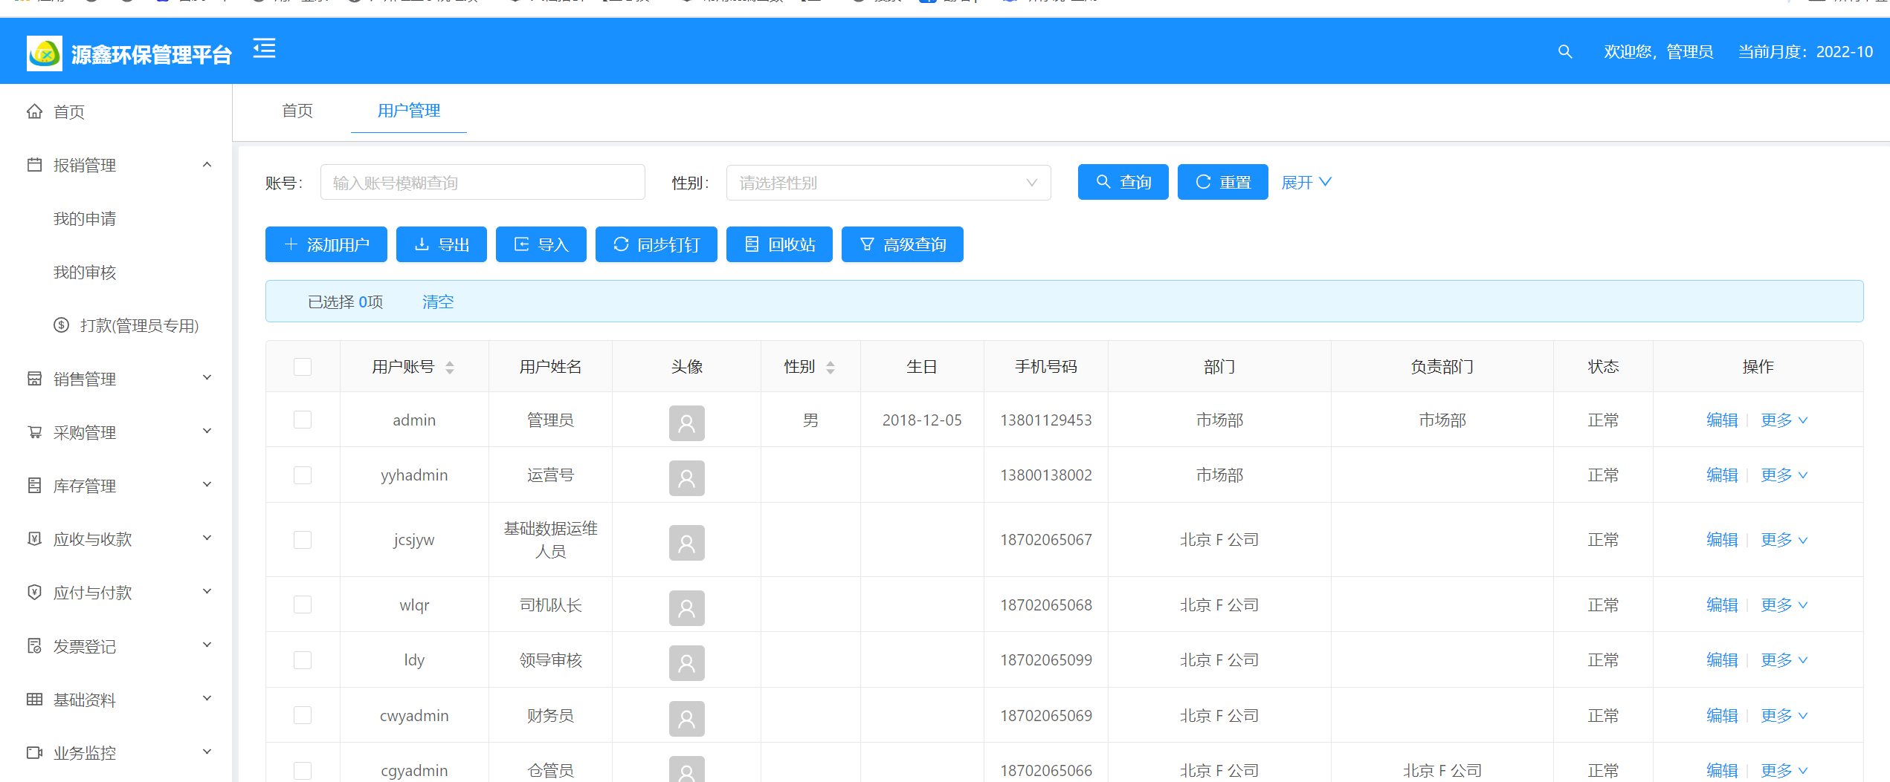Click the shield icon beside 应付与付款
The image size is (1890, 782).
[x=35, y=593]
